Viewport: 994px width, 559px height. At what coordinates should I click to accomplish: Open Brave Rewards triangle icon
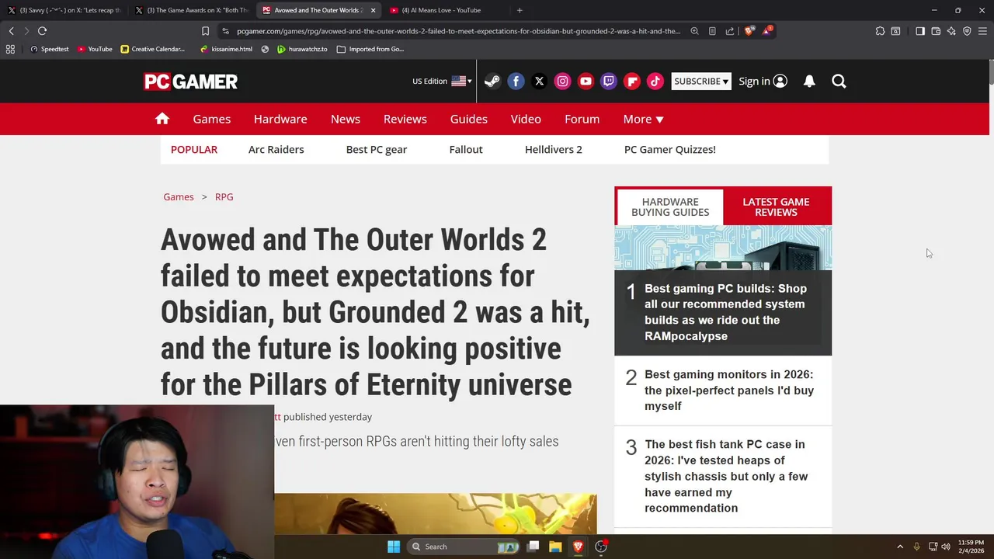pyautogui.click(x=767, y=31)
